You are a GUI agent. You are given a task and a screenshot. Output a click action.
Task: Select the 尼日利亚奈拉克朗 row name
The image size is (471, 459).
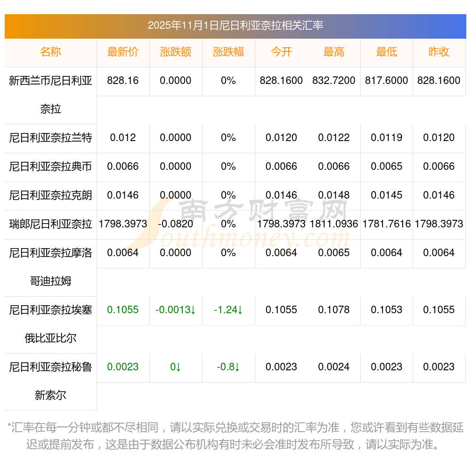[x=50, y=195]
